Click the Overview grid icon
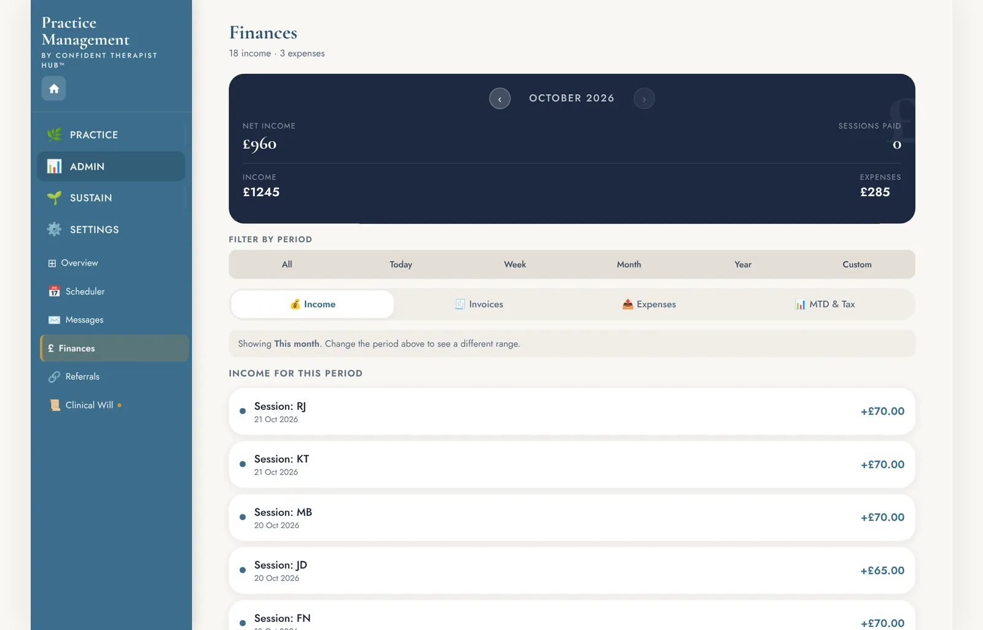Image resolution: width=983 pixels, height=630 pixels. 52,263
